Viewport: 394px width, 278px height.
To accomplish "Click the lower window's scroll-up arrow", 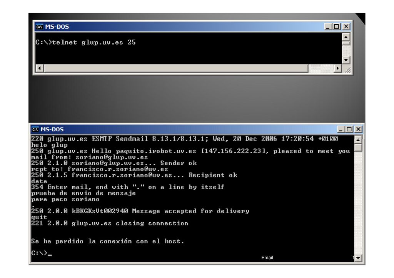I will coord(358,140).
